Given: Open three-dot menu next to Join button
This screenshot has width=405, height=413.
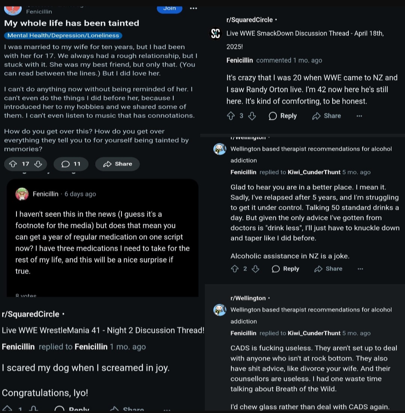Looking at the screenshot, I should click(193, 9).
